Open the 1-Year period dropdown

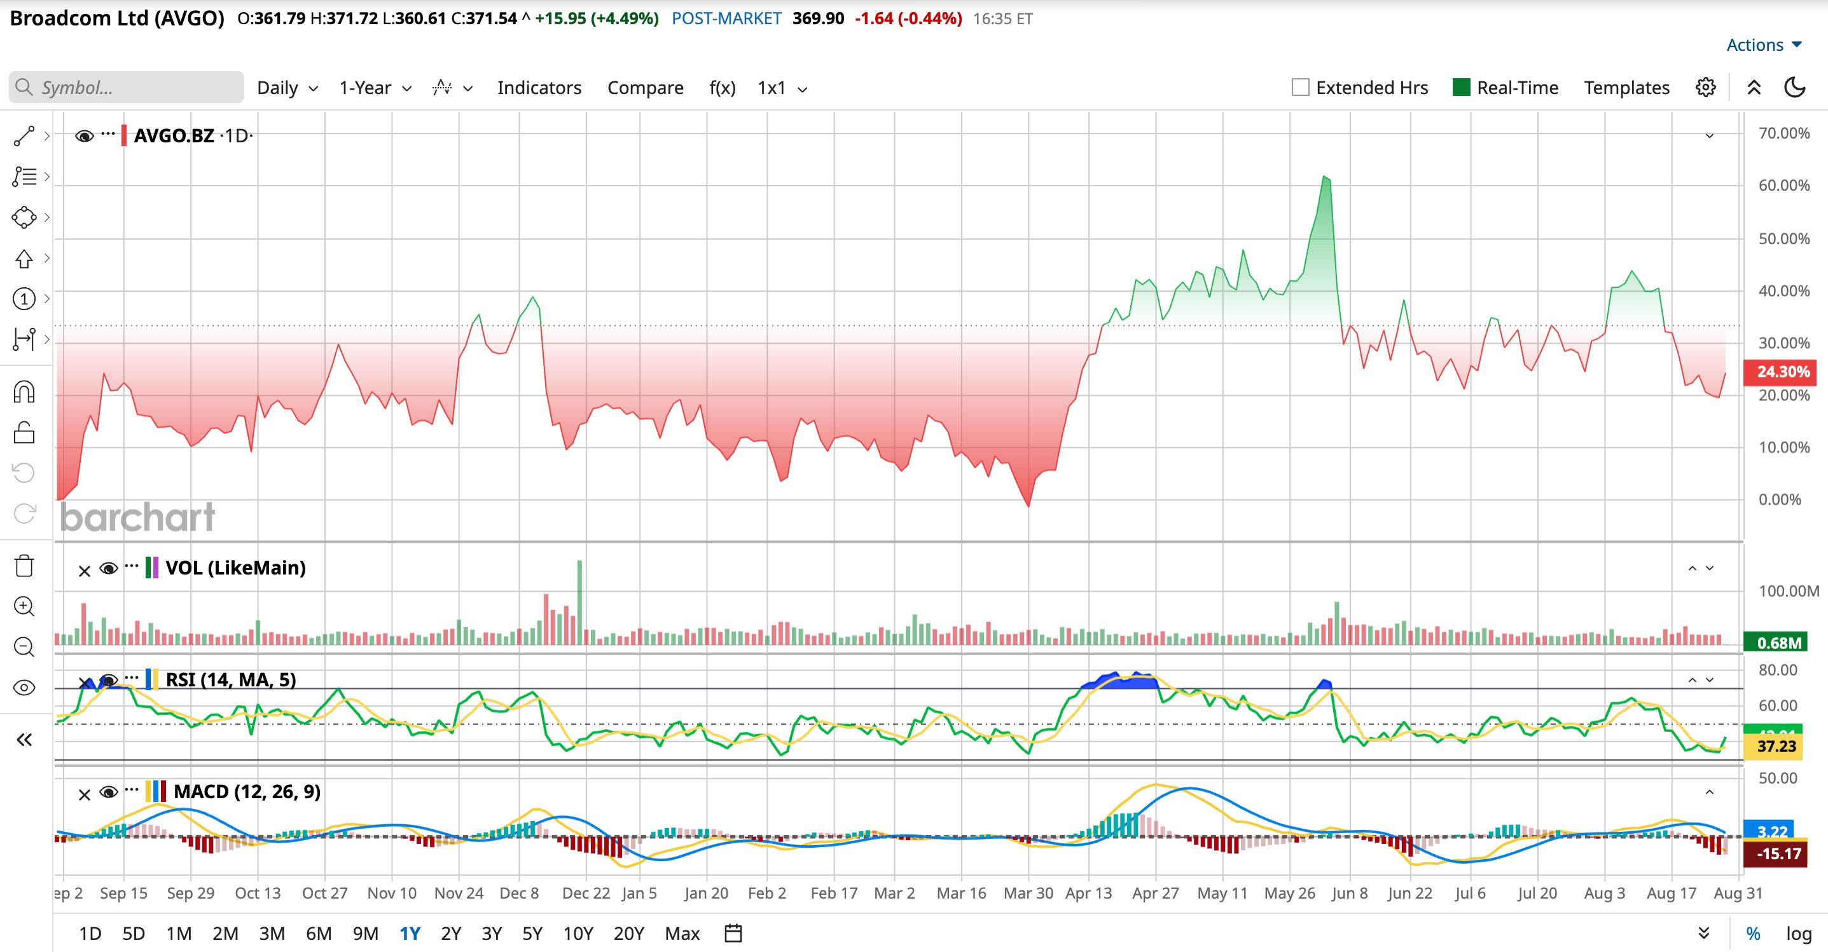[375, 88]
